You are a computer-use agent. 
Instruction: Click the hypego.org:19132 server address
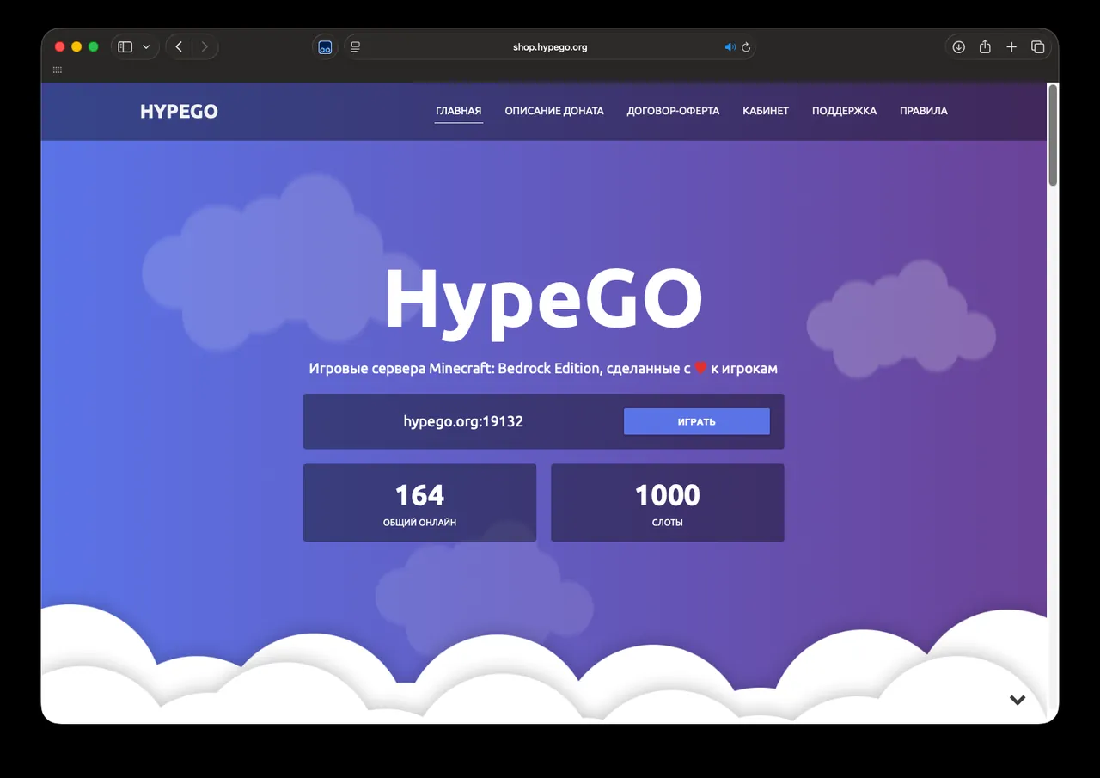[463, 421]
